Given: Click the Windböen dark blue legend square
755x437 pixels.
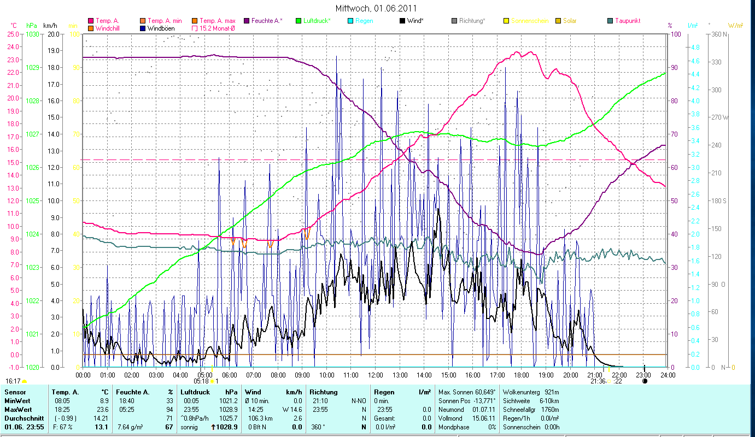Looking at the screenshot, I should tap(142, 28).
